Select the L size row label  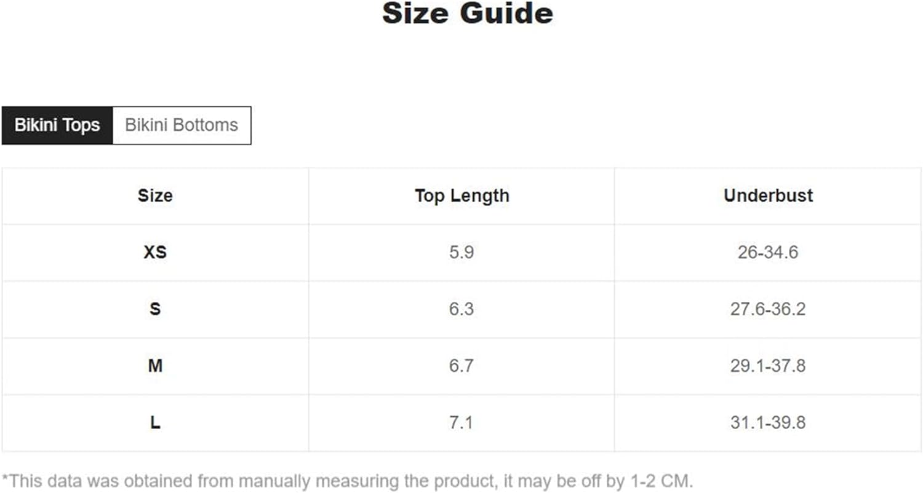[155, 423]
